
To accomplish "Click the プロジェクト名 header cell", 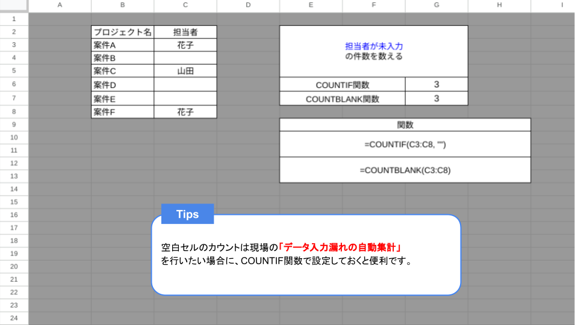I will pyautogui.click(x=122, y=32).
